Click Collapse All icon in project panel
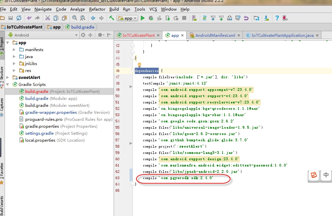The height and width of the screenshot is (216, 332). [x=90, y=35]
